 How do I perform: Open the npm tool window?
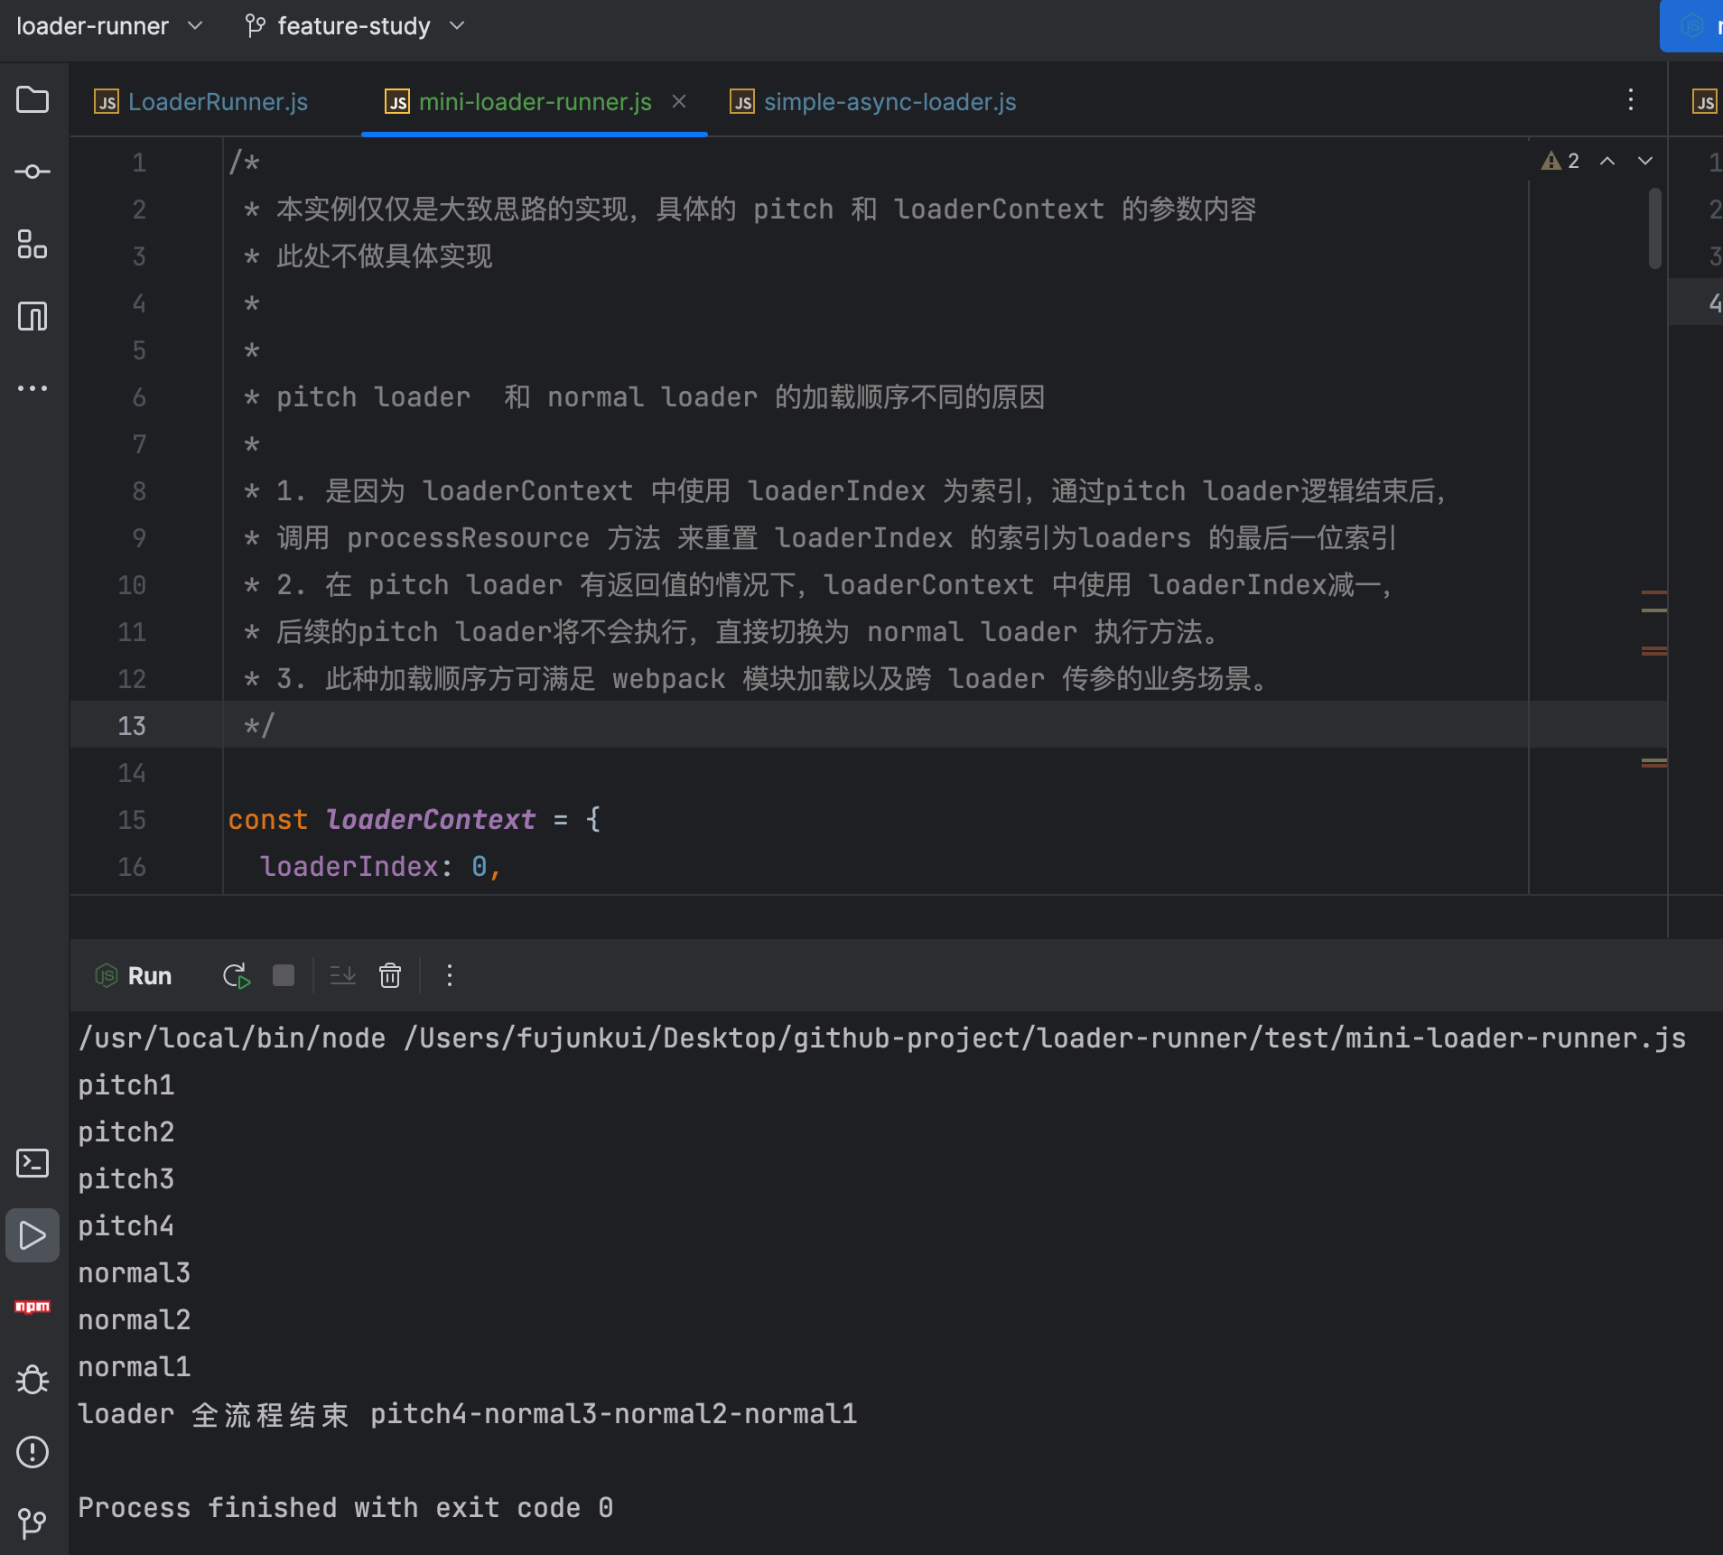33,1307
